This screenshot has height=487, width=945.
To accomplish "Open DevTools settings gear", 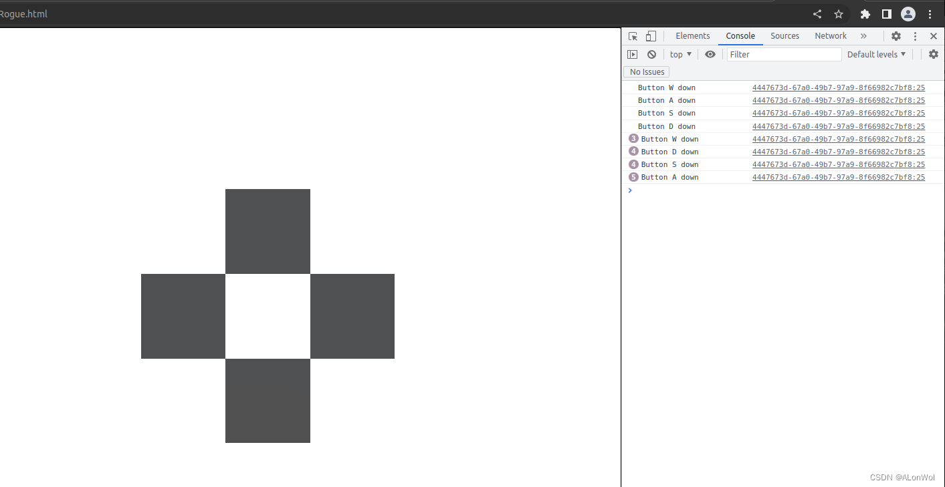I will [896, 36].
